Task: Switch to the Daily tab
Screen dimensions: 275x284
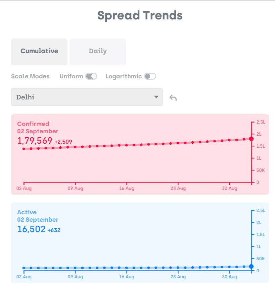Action: 98,51
